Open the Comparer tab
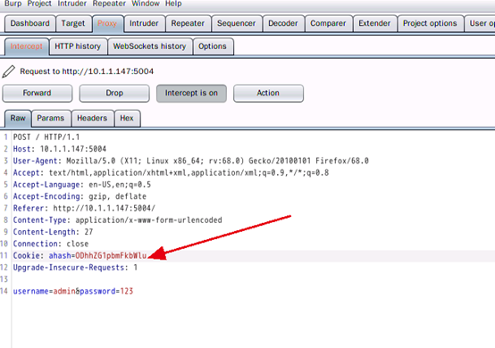Viewport: 495px width, 348px height. 328,23
